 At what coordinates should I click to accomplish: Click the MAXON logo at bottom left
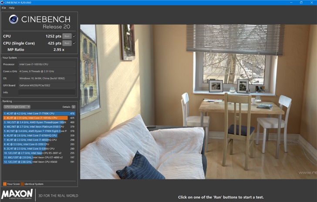pyautogui.click(x=17, y=194)
